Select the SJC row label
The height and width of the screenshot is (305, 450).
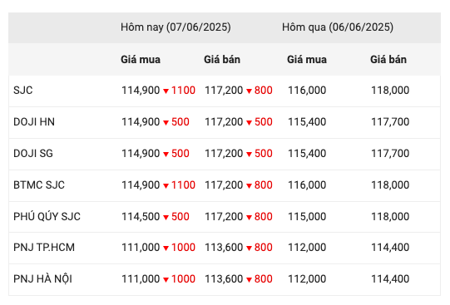click(x=23, y=91)
